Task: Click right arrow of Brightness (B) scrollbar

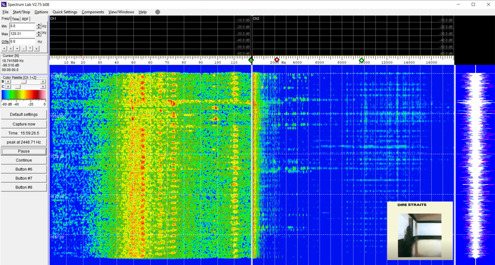Action: point(43,82)
